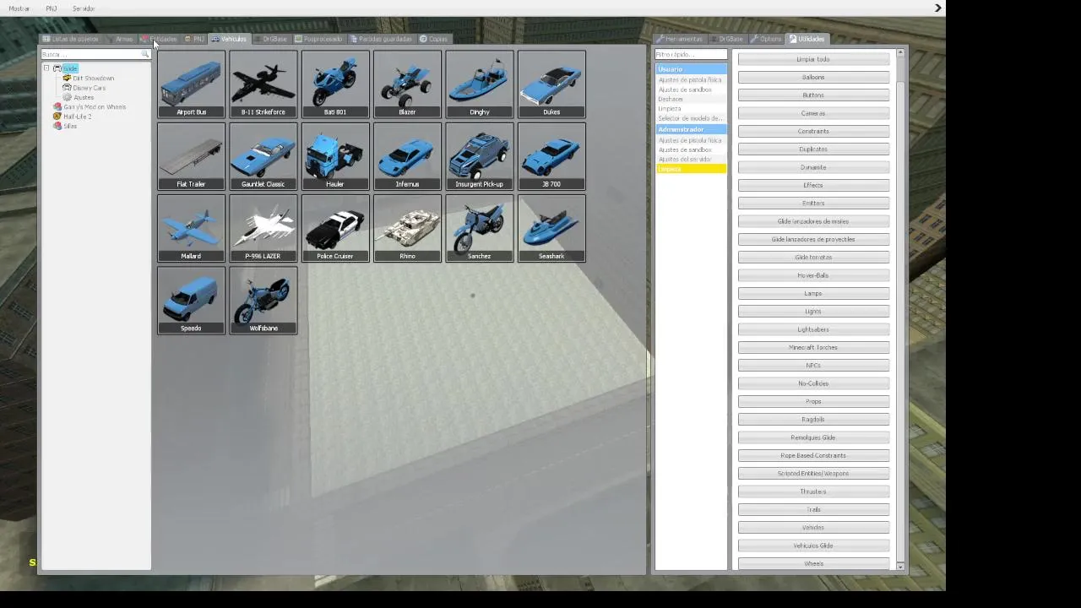Image resolution: width=1081 pixels, height=608 pixels.
Task: Spawn the Infernus sports car
Action: coord(407,156)
